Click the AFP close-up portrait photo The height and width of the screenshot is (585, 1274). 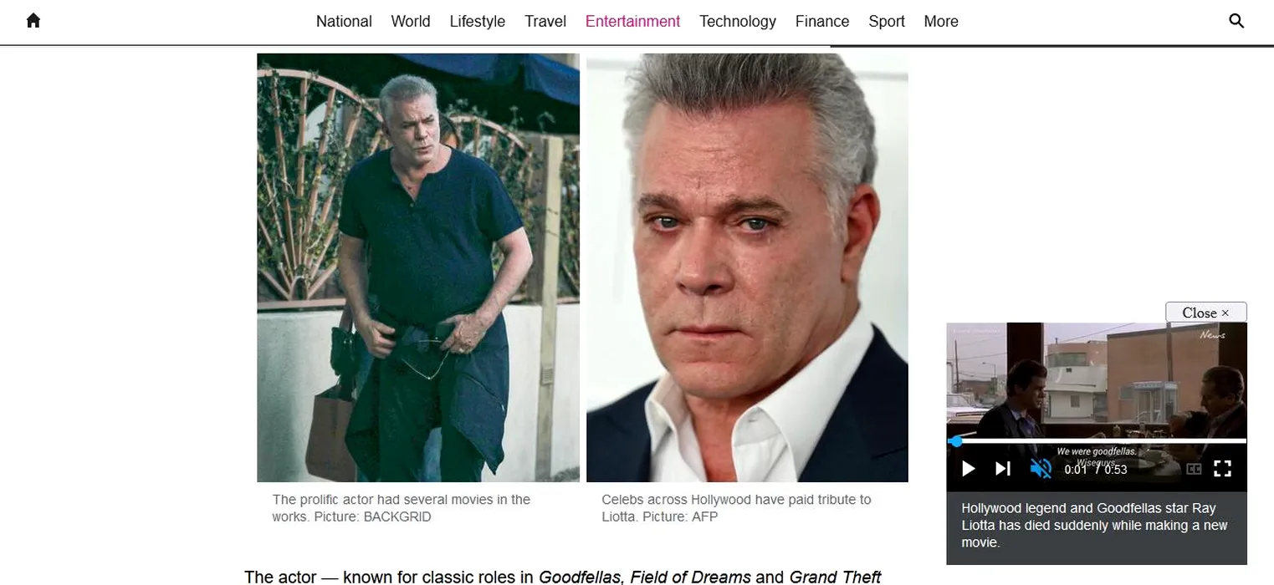(747, 267)
